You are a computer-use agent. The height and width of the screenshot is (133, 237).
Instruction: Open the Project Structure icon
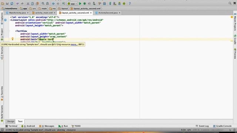coord(104,3)
